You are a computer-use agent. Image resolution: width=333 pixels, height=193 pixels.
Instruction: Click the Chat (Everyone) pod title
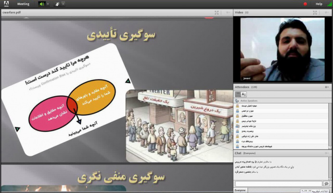click(245, 153)
